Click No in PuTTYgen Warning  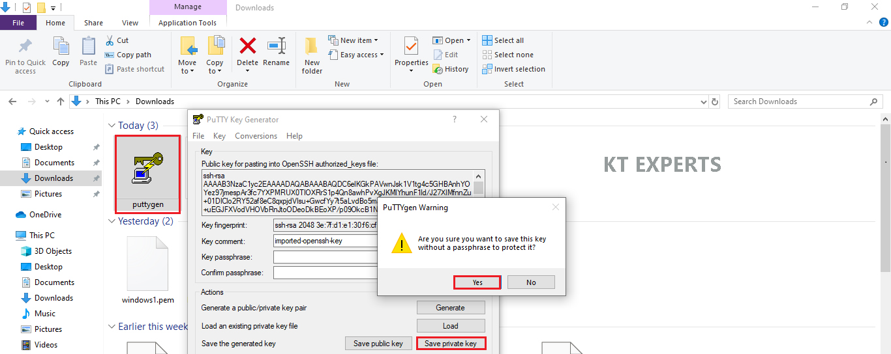[x=531, y=282]
